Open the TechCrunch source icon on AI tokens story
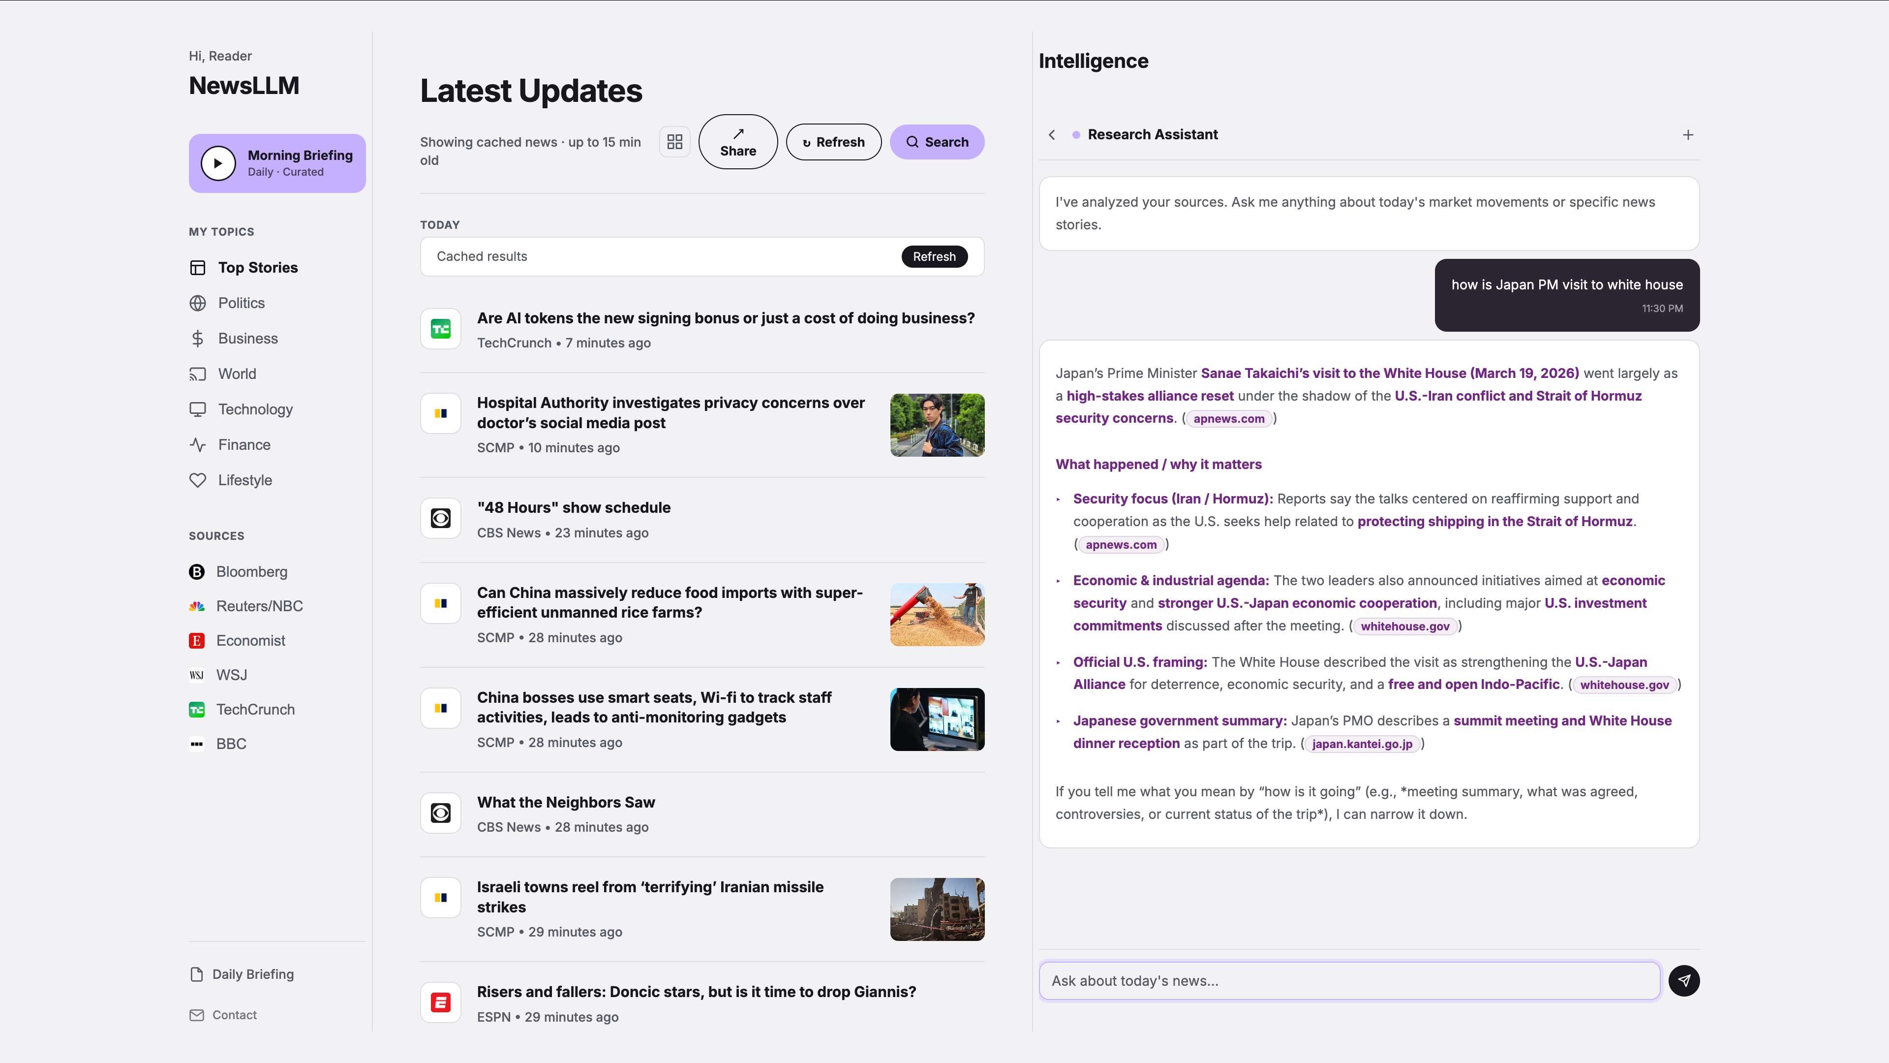Image resolution: width=1889 pixels, height=1063 pixels. 441,329
